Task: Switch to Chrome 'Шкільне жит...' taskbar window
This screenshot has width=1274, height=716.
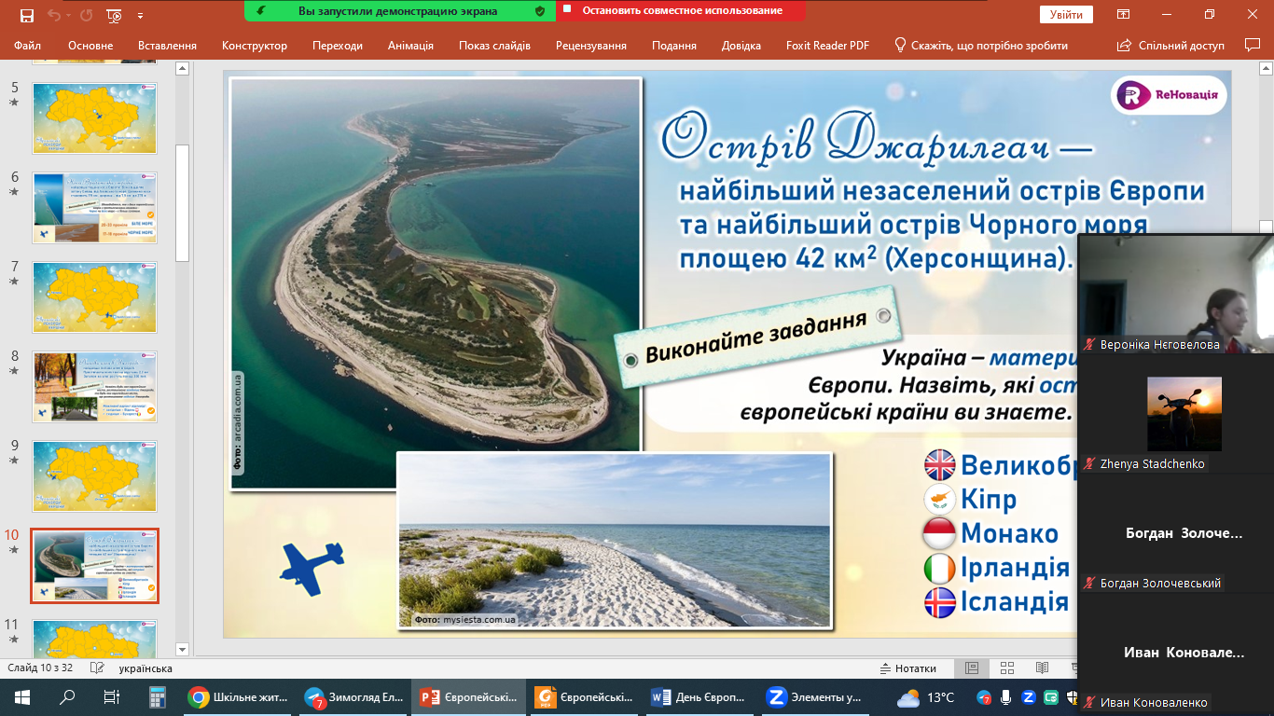Action: (x=237, y=697)
